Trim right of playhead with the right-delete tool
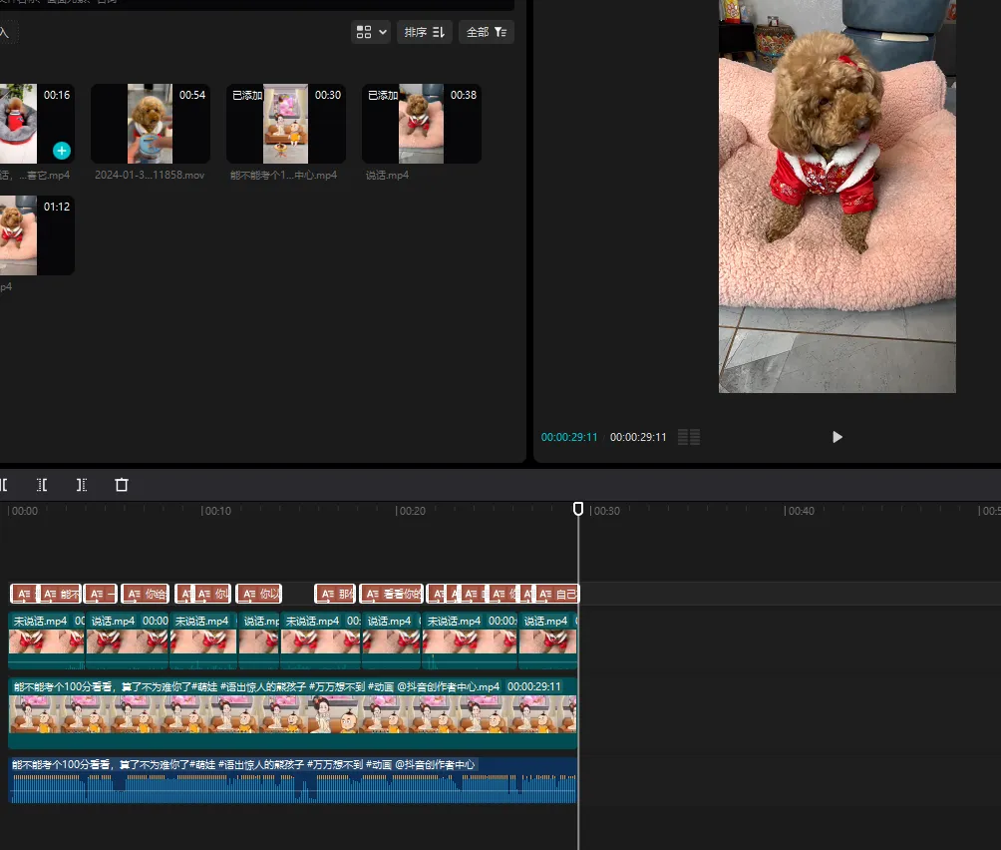1001x850 pixels. [x=81, y=485]
